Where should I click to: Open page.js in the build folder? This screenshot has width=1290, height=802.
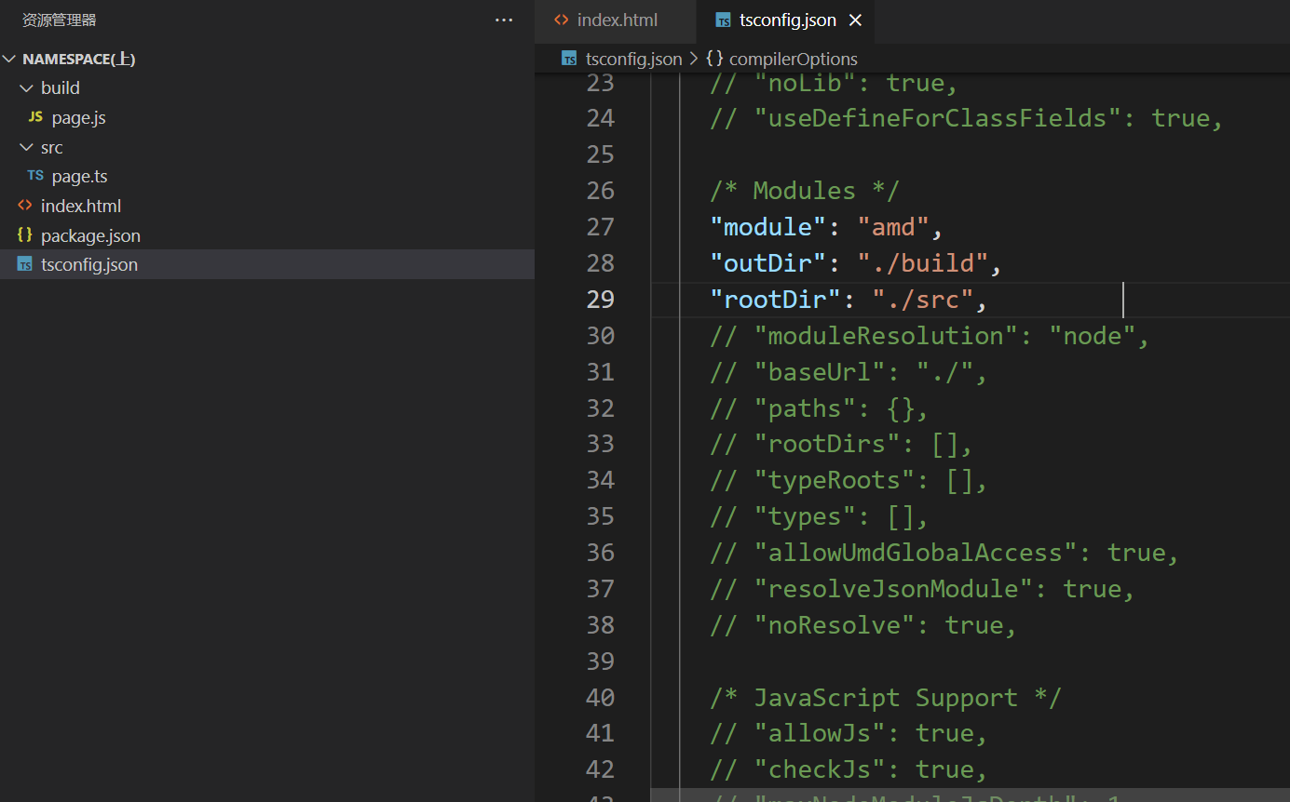coord(78,118)
